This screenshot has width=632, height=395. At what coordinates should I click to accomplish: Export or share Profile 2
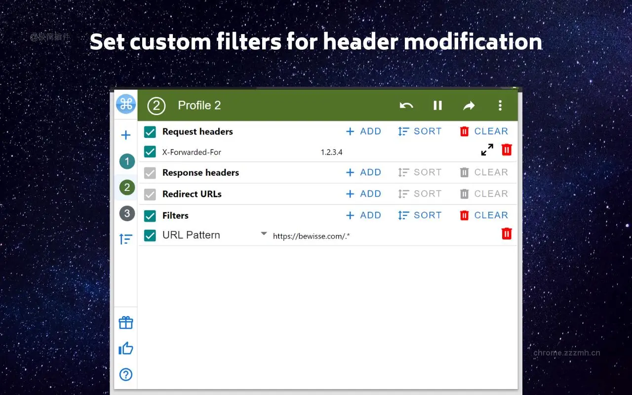click(x=469, y=105)
